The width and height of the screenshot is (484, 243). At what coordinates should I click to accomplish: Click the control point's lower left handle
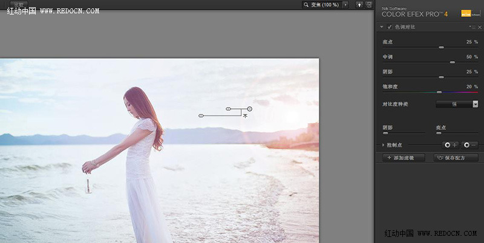click(201, 115)
